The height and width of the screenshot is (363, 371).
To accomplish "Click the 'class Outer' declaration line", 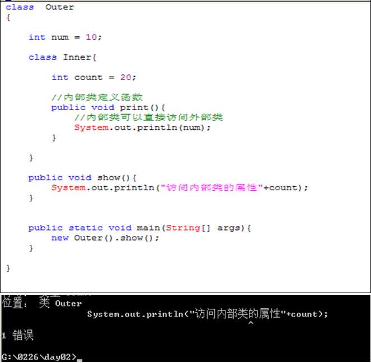I will coord(40,7).
